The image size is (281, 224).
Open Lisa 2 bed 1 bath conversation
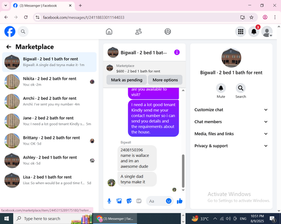click(49, 180)
